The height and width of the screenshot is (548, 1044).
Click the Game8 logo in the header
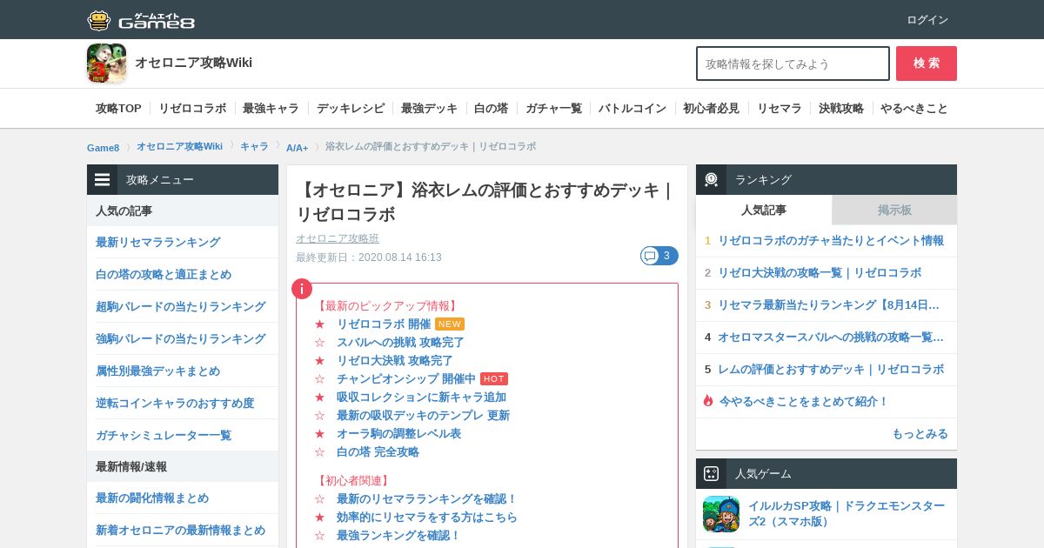(141, 20)
